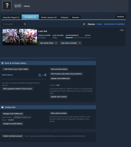Expand the My Game Content dropdown
This screenshot has height=147, width=131.
coord(71,43)
